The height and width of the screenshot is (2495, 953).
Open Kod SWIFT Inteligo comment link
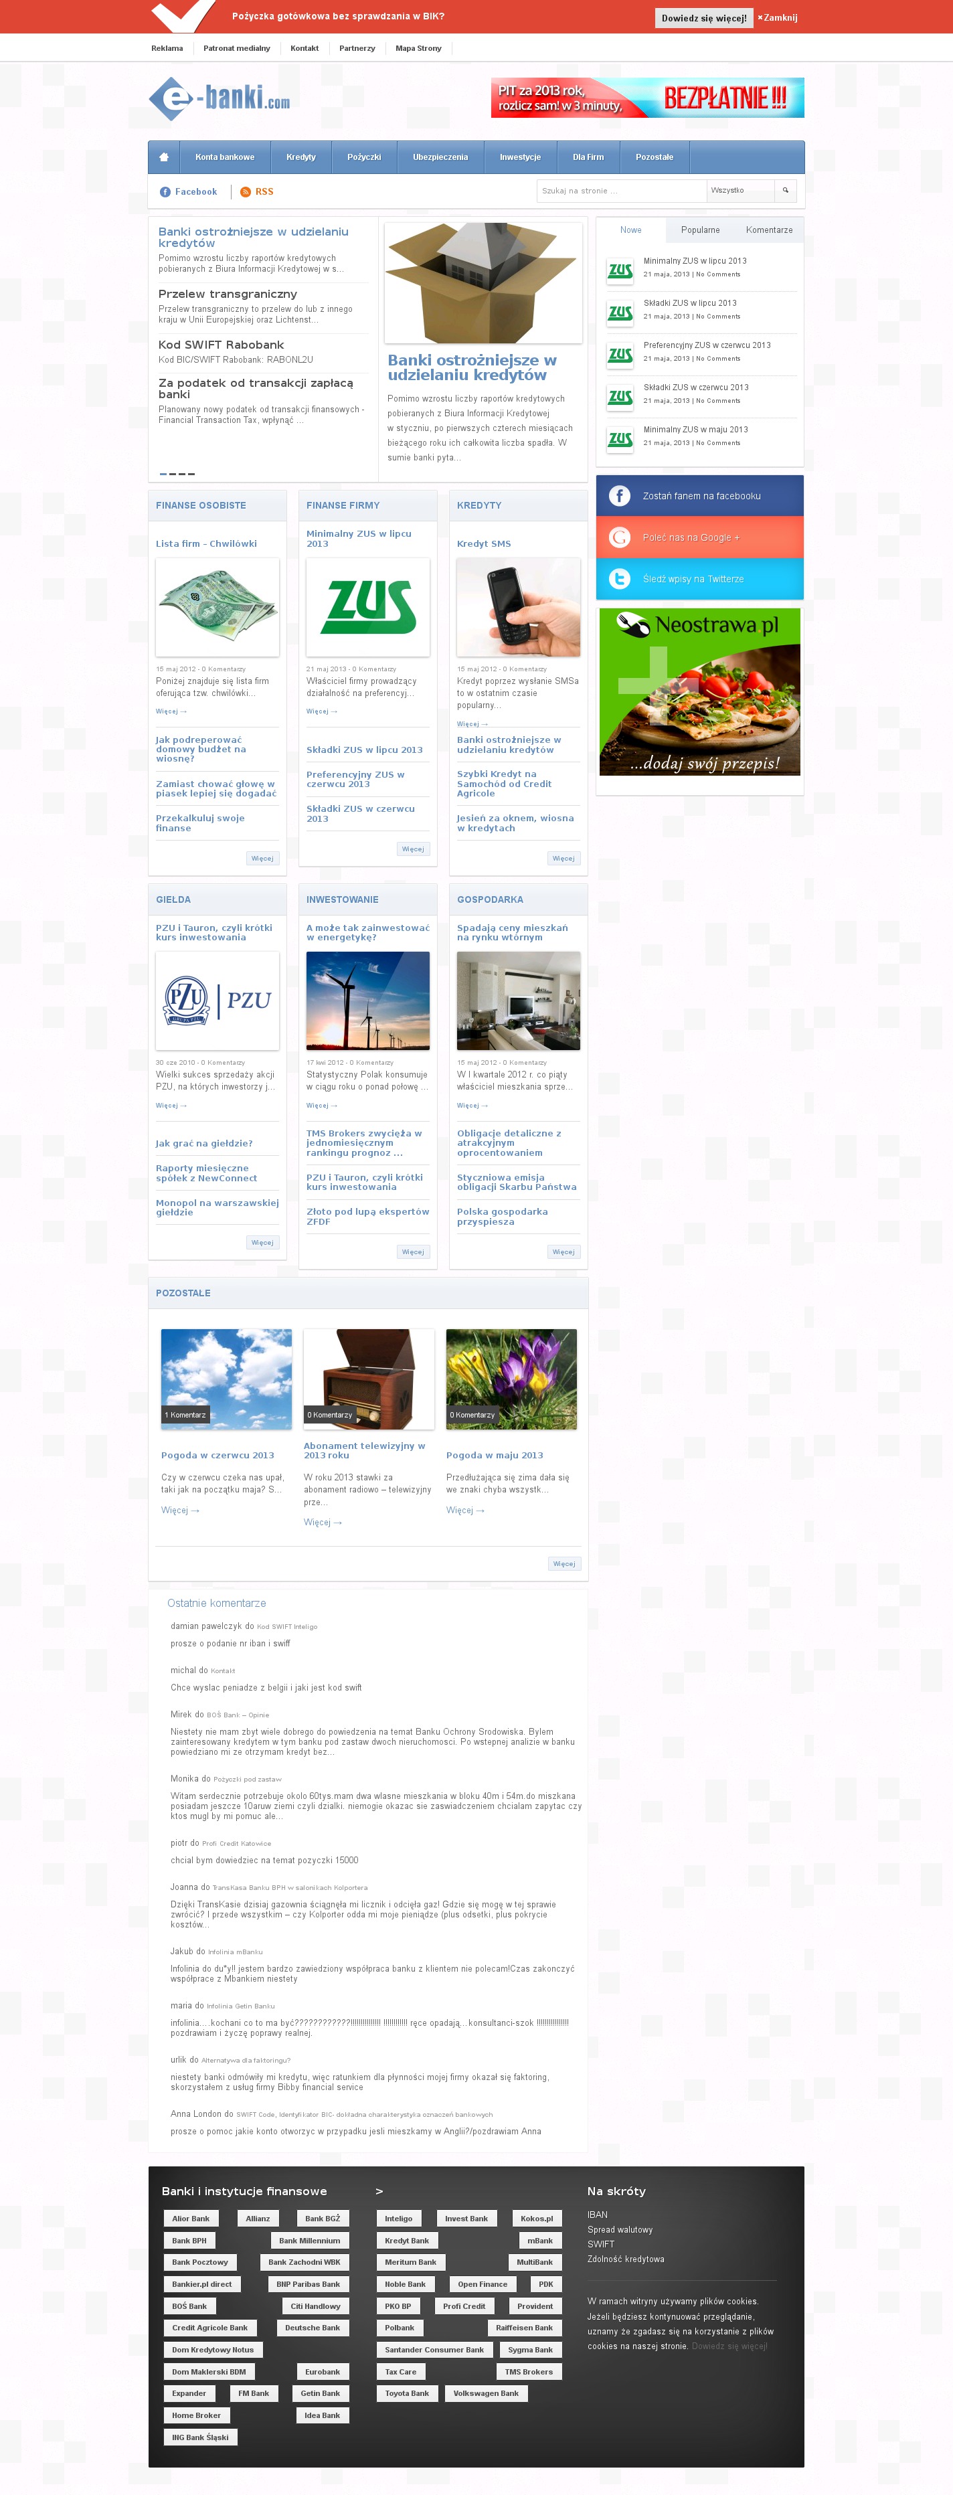(x=286, y=1626)
